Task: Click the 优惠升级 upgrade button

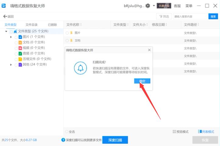Action: [164, 6]
